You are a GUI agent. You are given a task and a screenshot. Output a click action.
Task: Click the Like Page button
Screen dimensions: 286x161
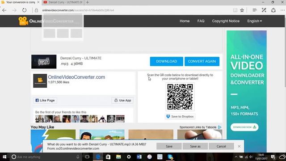click(45, 100)
